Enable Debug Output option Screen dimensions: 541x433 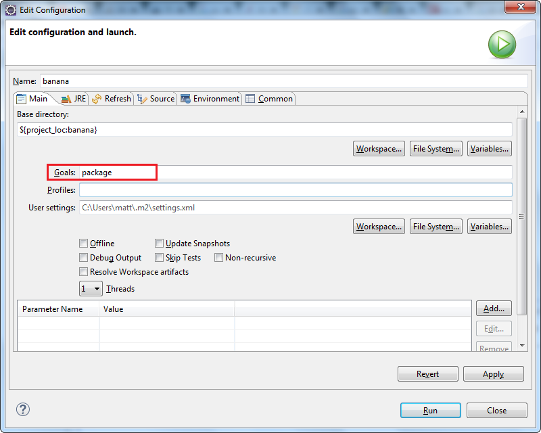tap(84, 258)
